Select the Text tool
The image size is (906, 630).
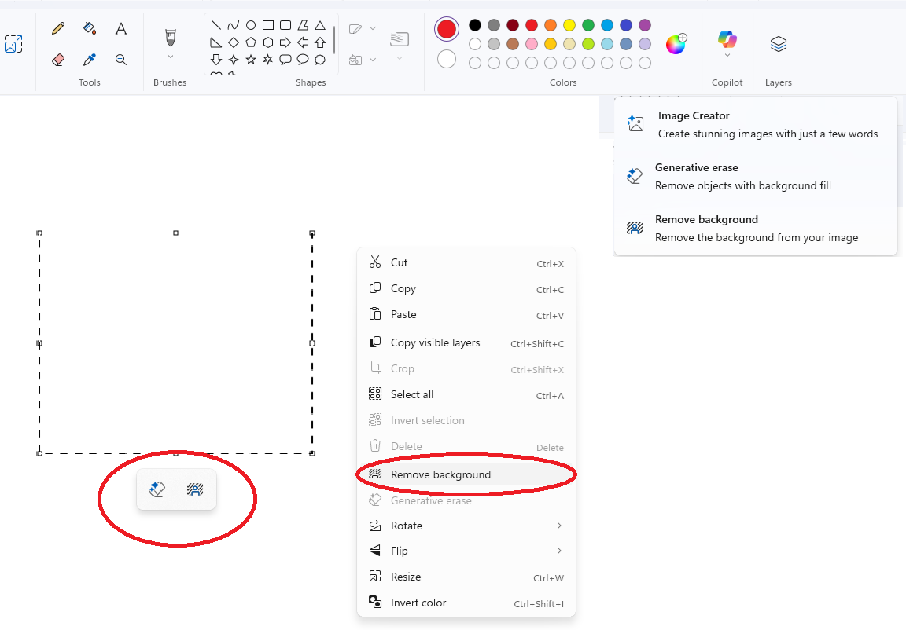tap(121, 28)
